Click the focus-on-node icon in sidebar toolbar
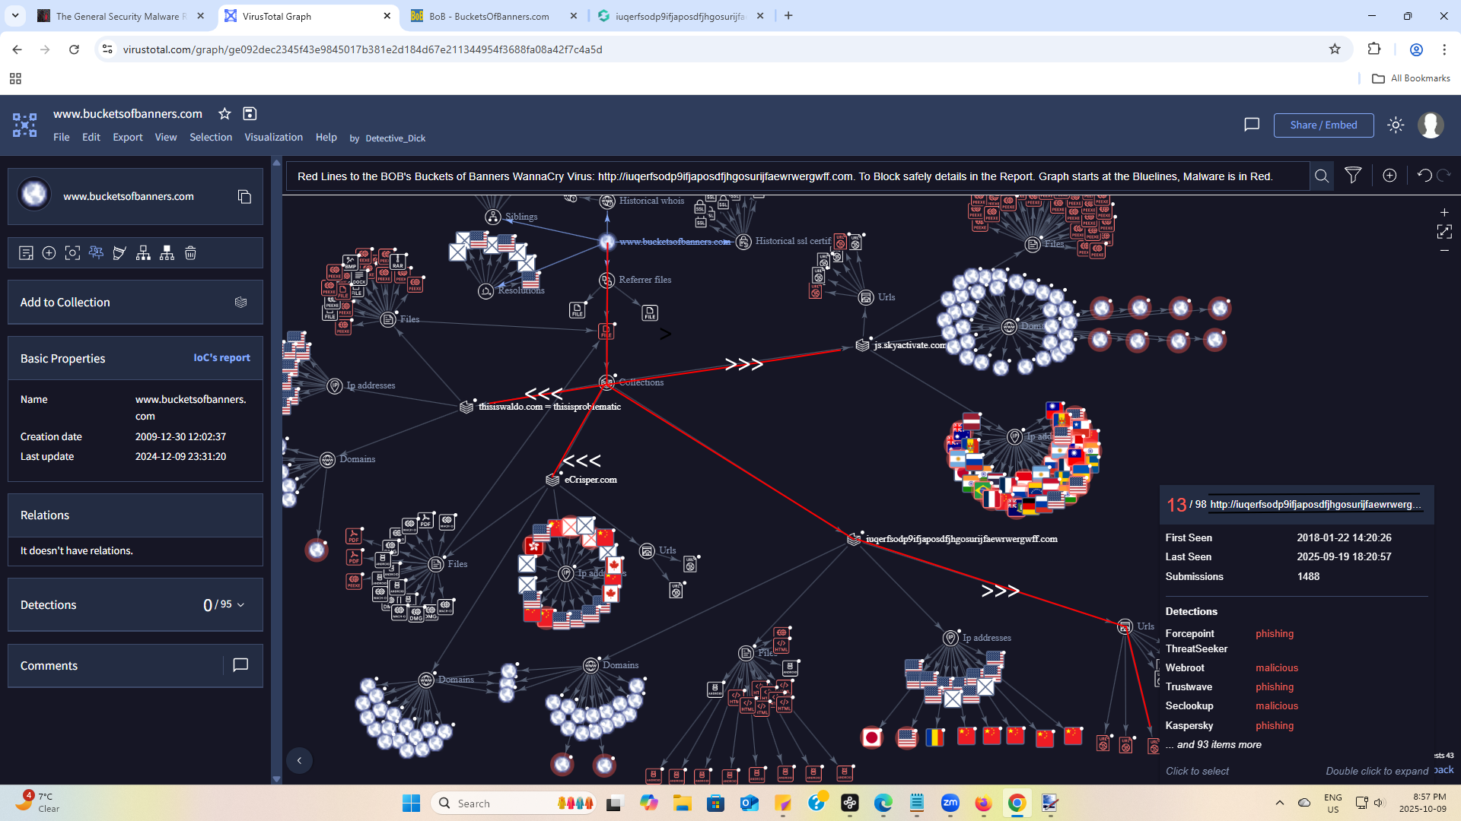Image resolution: width=1461 pixels, height=821 pixels. click(72, 253)
